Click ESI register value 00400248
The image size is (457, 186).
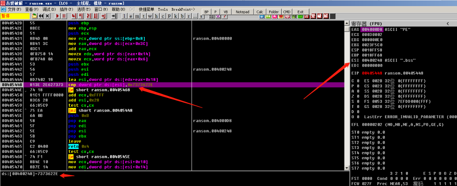(372, 60)
